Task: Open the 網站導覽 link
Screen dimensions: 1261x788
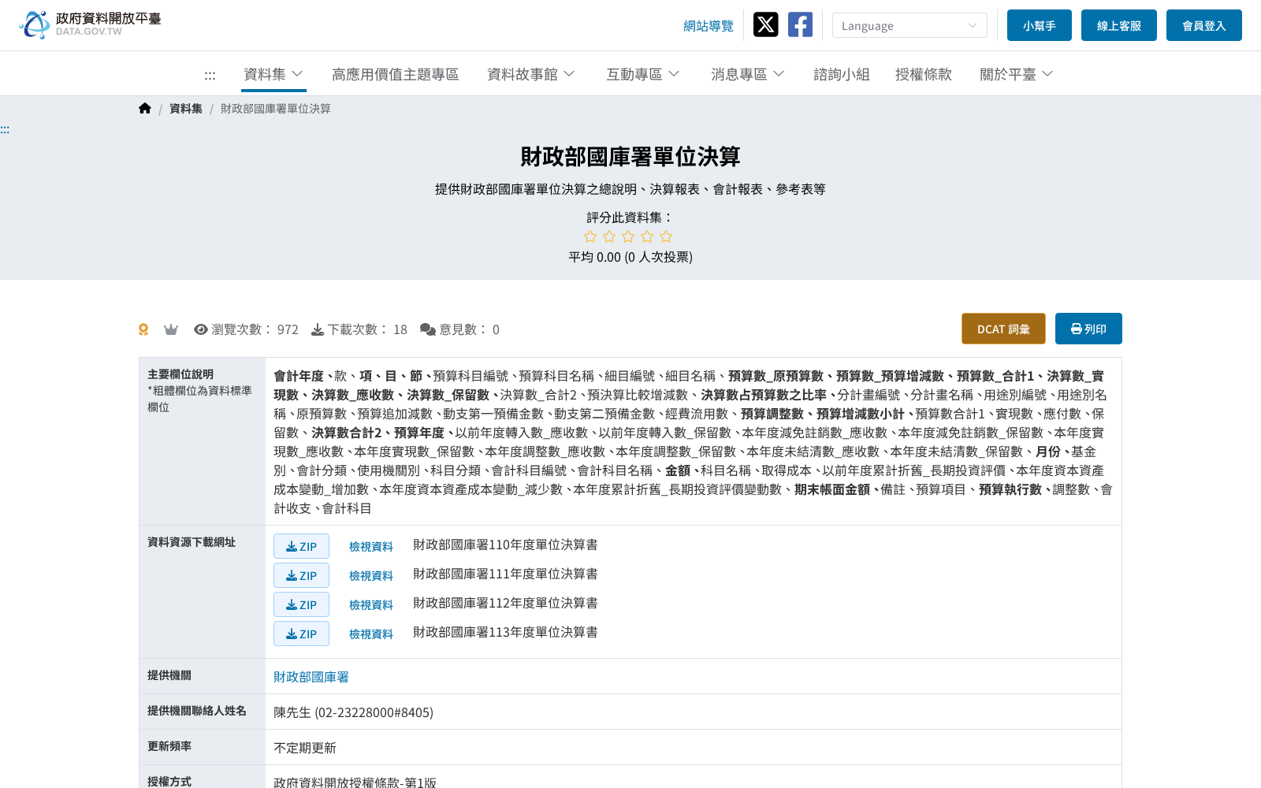Action: (709, 26)
